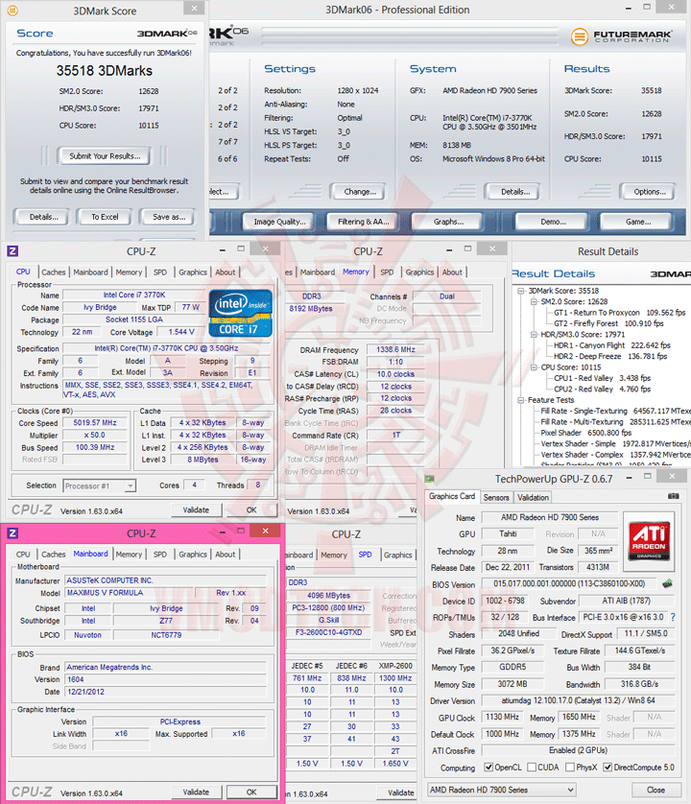This screenshot has width=691, height=804.
Task: Click Validate in the CPU-Z CPU-tab window
Action: pos(196,509)
